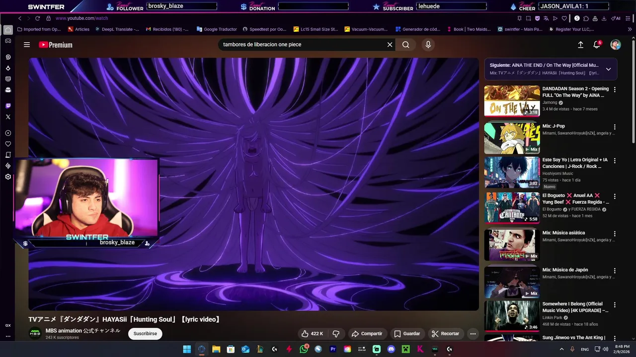Open the browser AI assistant button
Screen dimensions: 636x357
(617, 18)
